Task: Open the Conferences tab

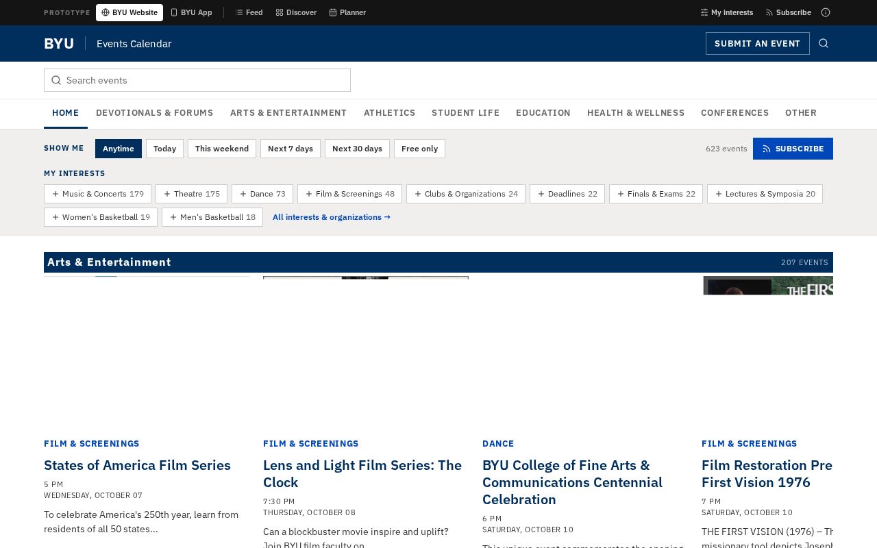Action: click(734, 113)
